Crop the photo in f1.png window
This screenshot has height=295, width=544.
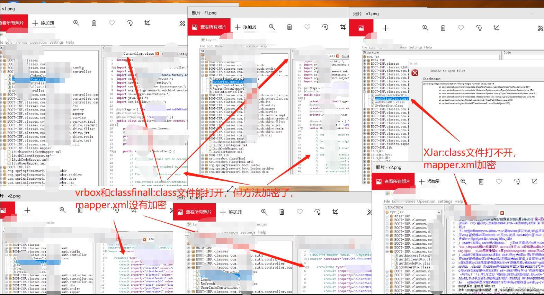click(x=343, y=27)
